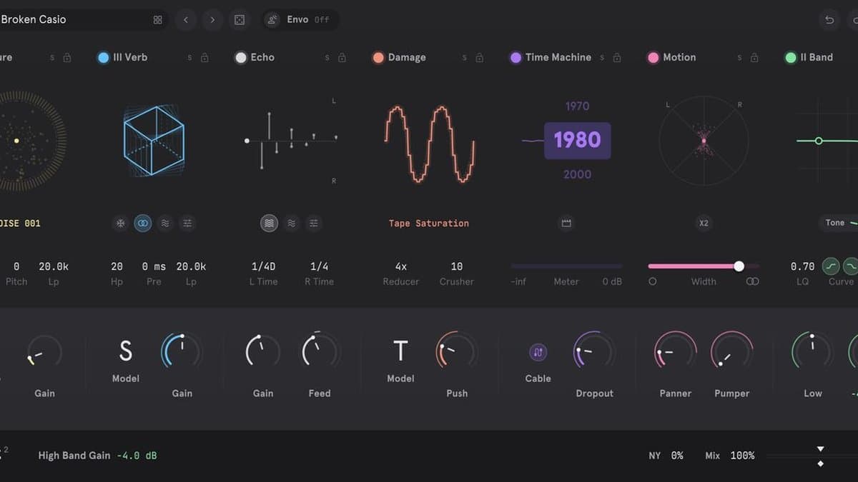
Task: Toggle the II Band green power dot
Action: point(790,58)
